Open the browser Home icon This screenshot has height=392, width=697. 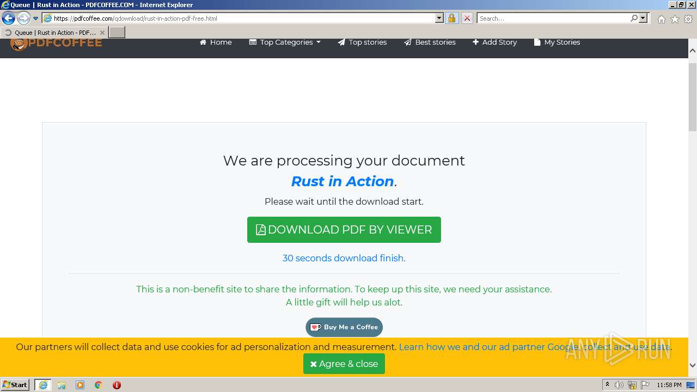661,19
